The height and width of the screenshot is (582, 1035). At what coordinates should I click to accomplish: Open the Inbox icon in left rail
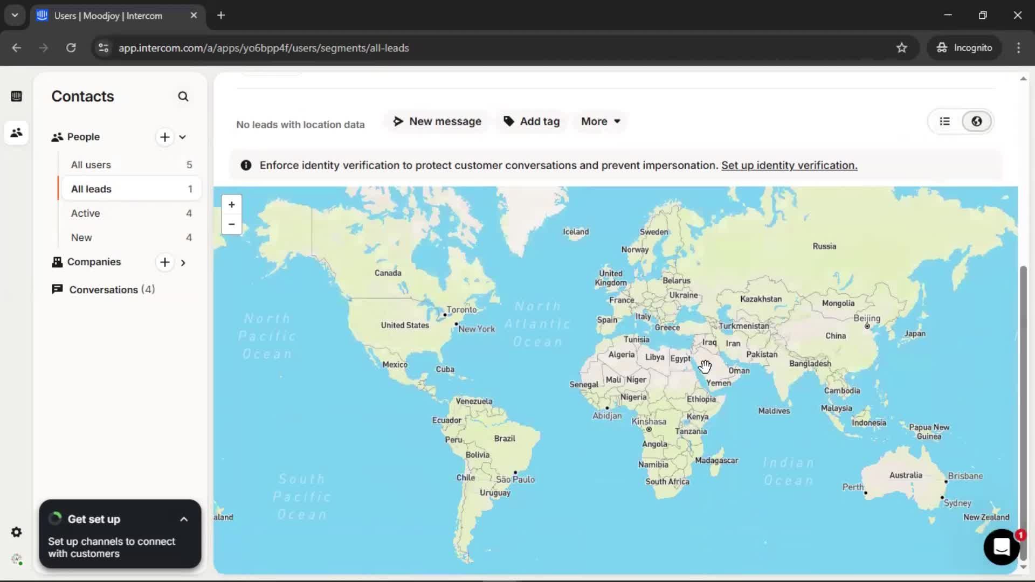click(16, 96)
